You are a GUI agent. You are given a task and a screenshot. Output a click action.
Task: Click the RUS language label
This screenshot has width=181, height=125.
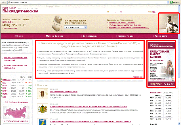pos(150,12)
